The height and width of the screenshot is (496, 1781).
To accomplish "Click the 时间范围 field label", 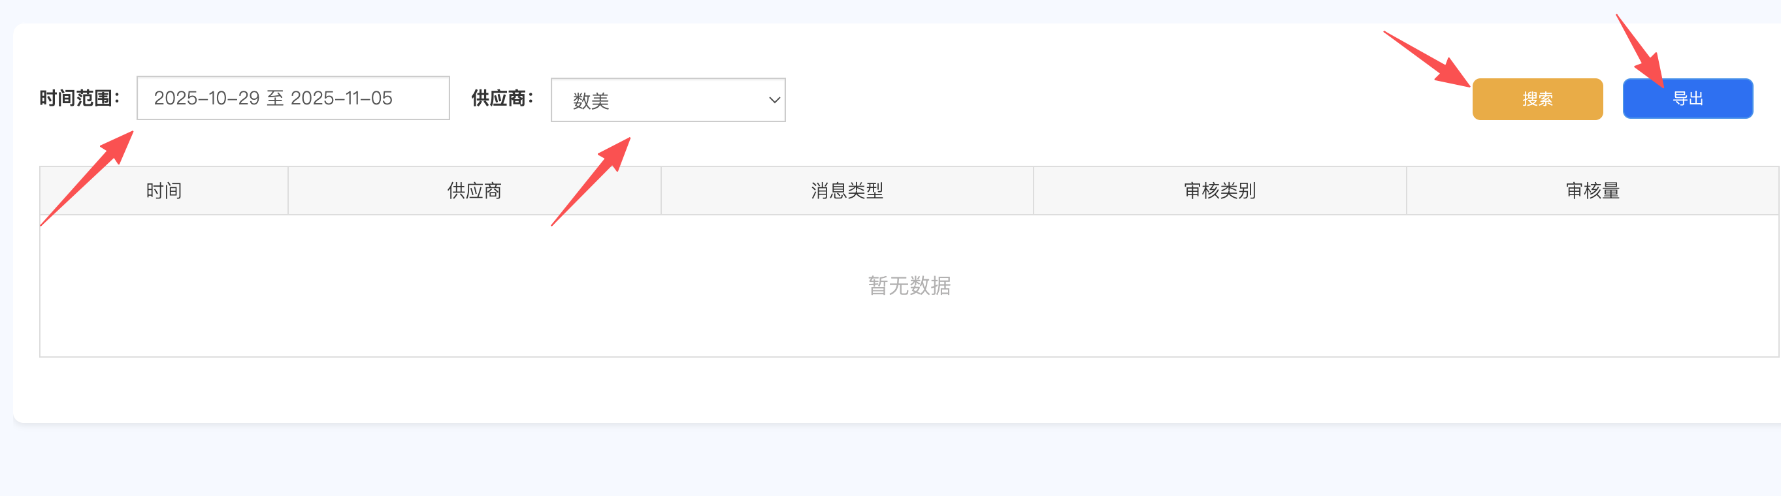I will tap(80, 98).
